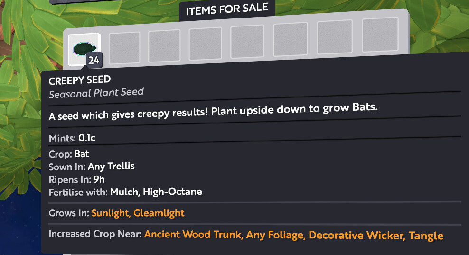The image size is (469, 255).
Task: Select the third item slot for sale
Action: pyautogui.click(x=164, y=45)
